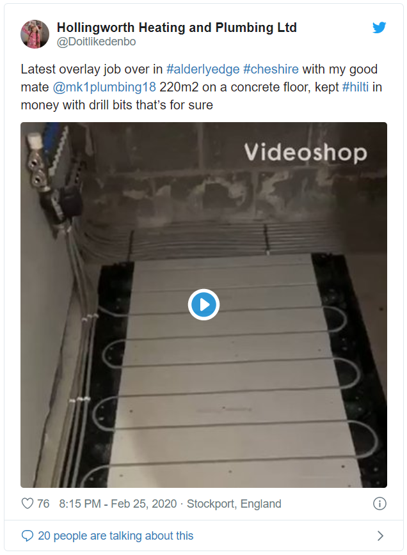
Task: Open the tweet info circle icon
Action: coord(379,504)
